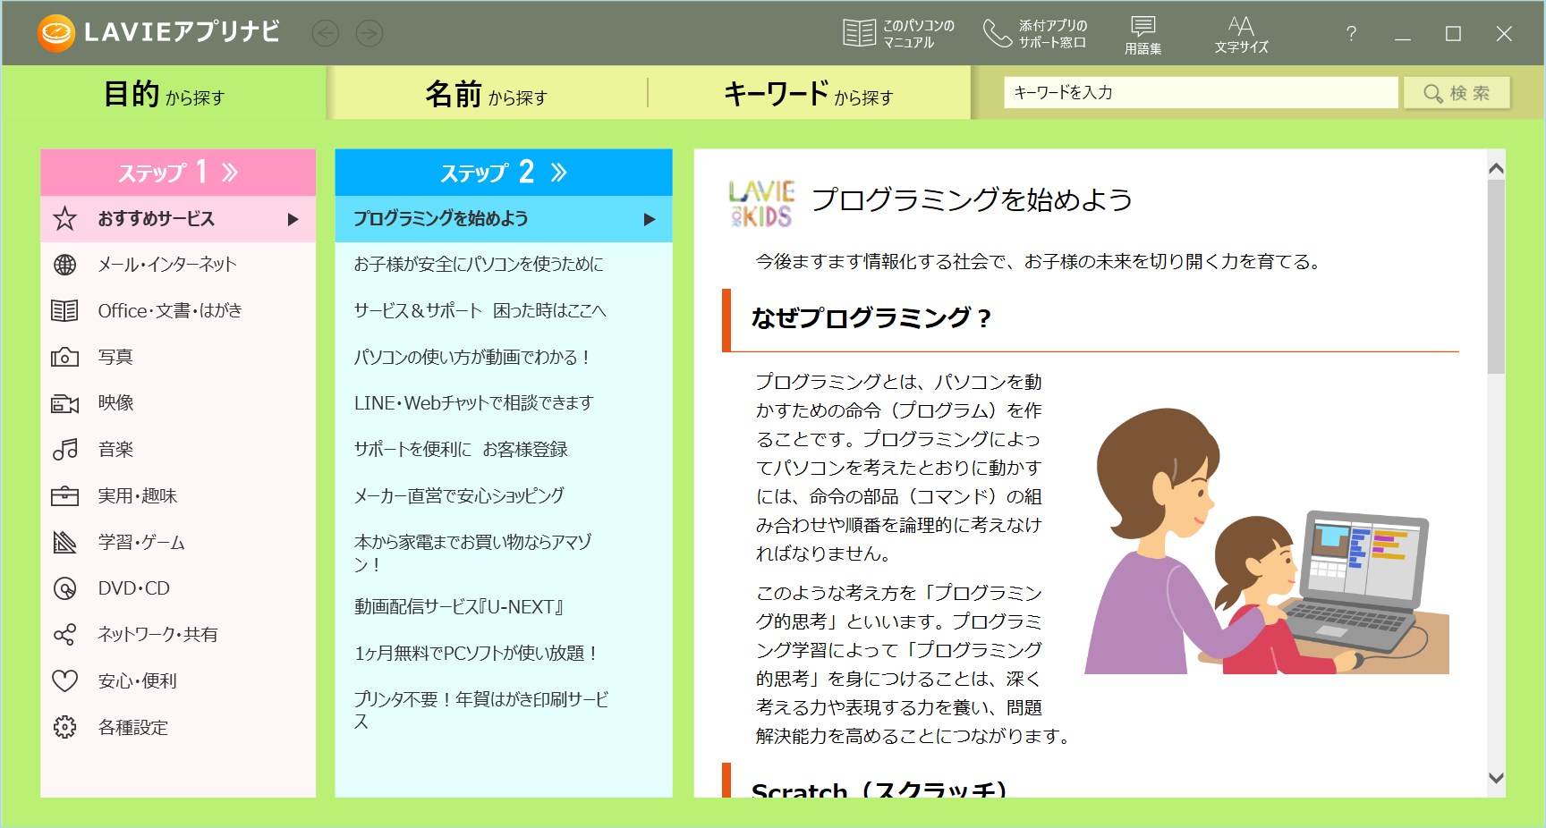Expand プログラミングを始めよう submenu arrow
The height and width of the screenshot is (828, 1546).
click(x=650, y=218)
